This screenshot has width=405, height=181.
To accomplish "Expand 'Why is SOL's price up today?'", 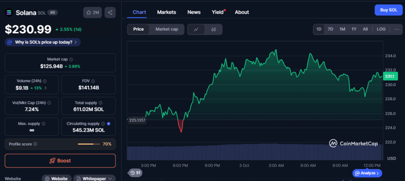I will click(43, 42).
